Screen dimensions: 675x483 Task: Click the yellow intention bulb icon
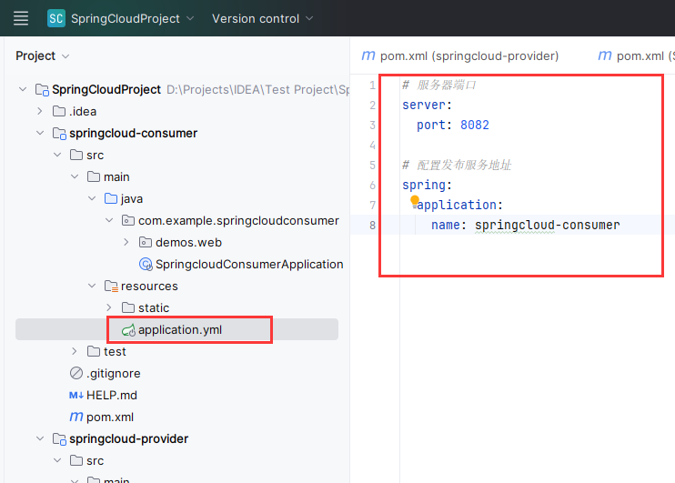pos(415,200)
